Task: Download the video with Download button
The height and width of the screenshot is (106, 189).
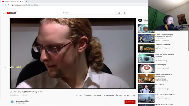Action: 109,95
